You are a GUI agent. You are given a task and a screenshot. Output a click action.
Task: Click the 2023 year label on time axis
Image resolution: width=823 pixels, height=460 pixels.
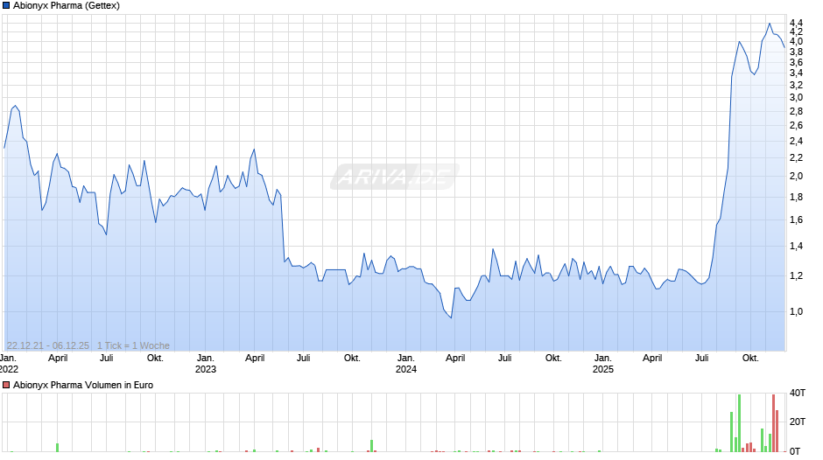(x=205, y=369)
